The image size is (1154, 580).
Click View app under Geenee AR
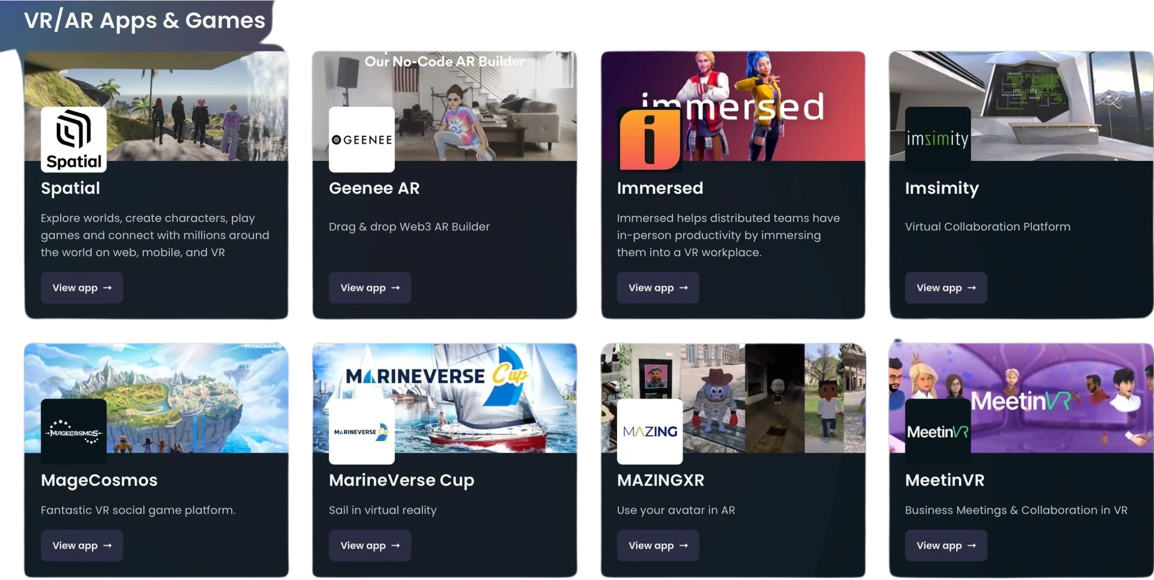(370, 288)
